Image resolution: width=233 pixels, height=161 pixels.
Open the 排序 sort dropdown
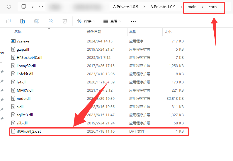[x=86, y=21]
